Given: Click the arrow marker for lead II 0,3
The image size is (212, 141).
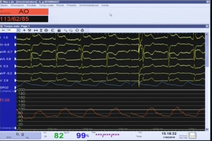Looking at the screenshot, I should point(15,66).
